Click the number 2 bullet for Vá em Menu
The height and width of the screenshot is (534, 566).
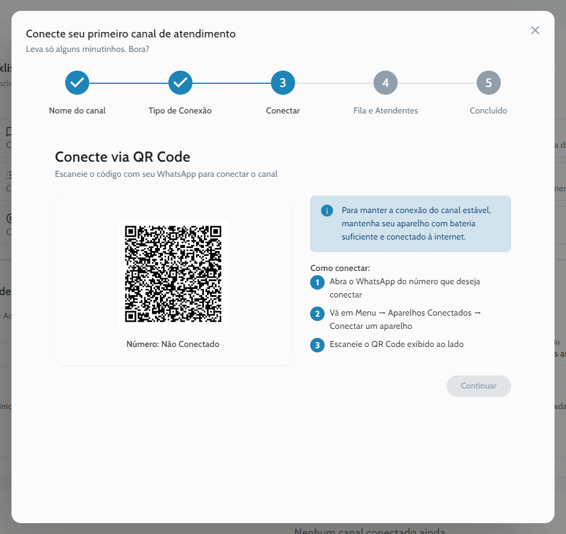[317, 314]
